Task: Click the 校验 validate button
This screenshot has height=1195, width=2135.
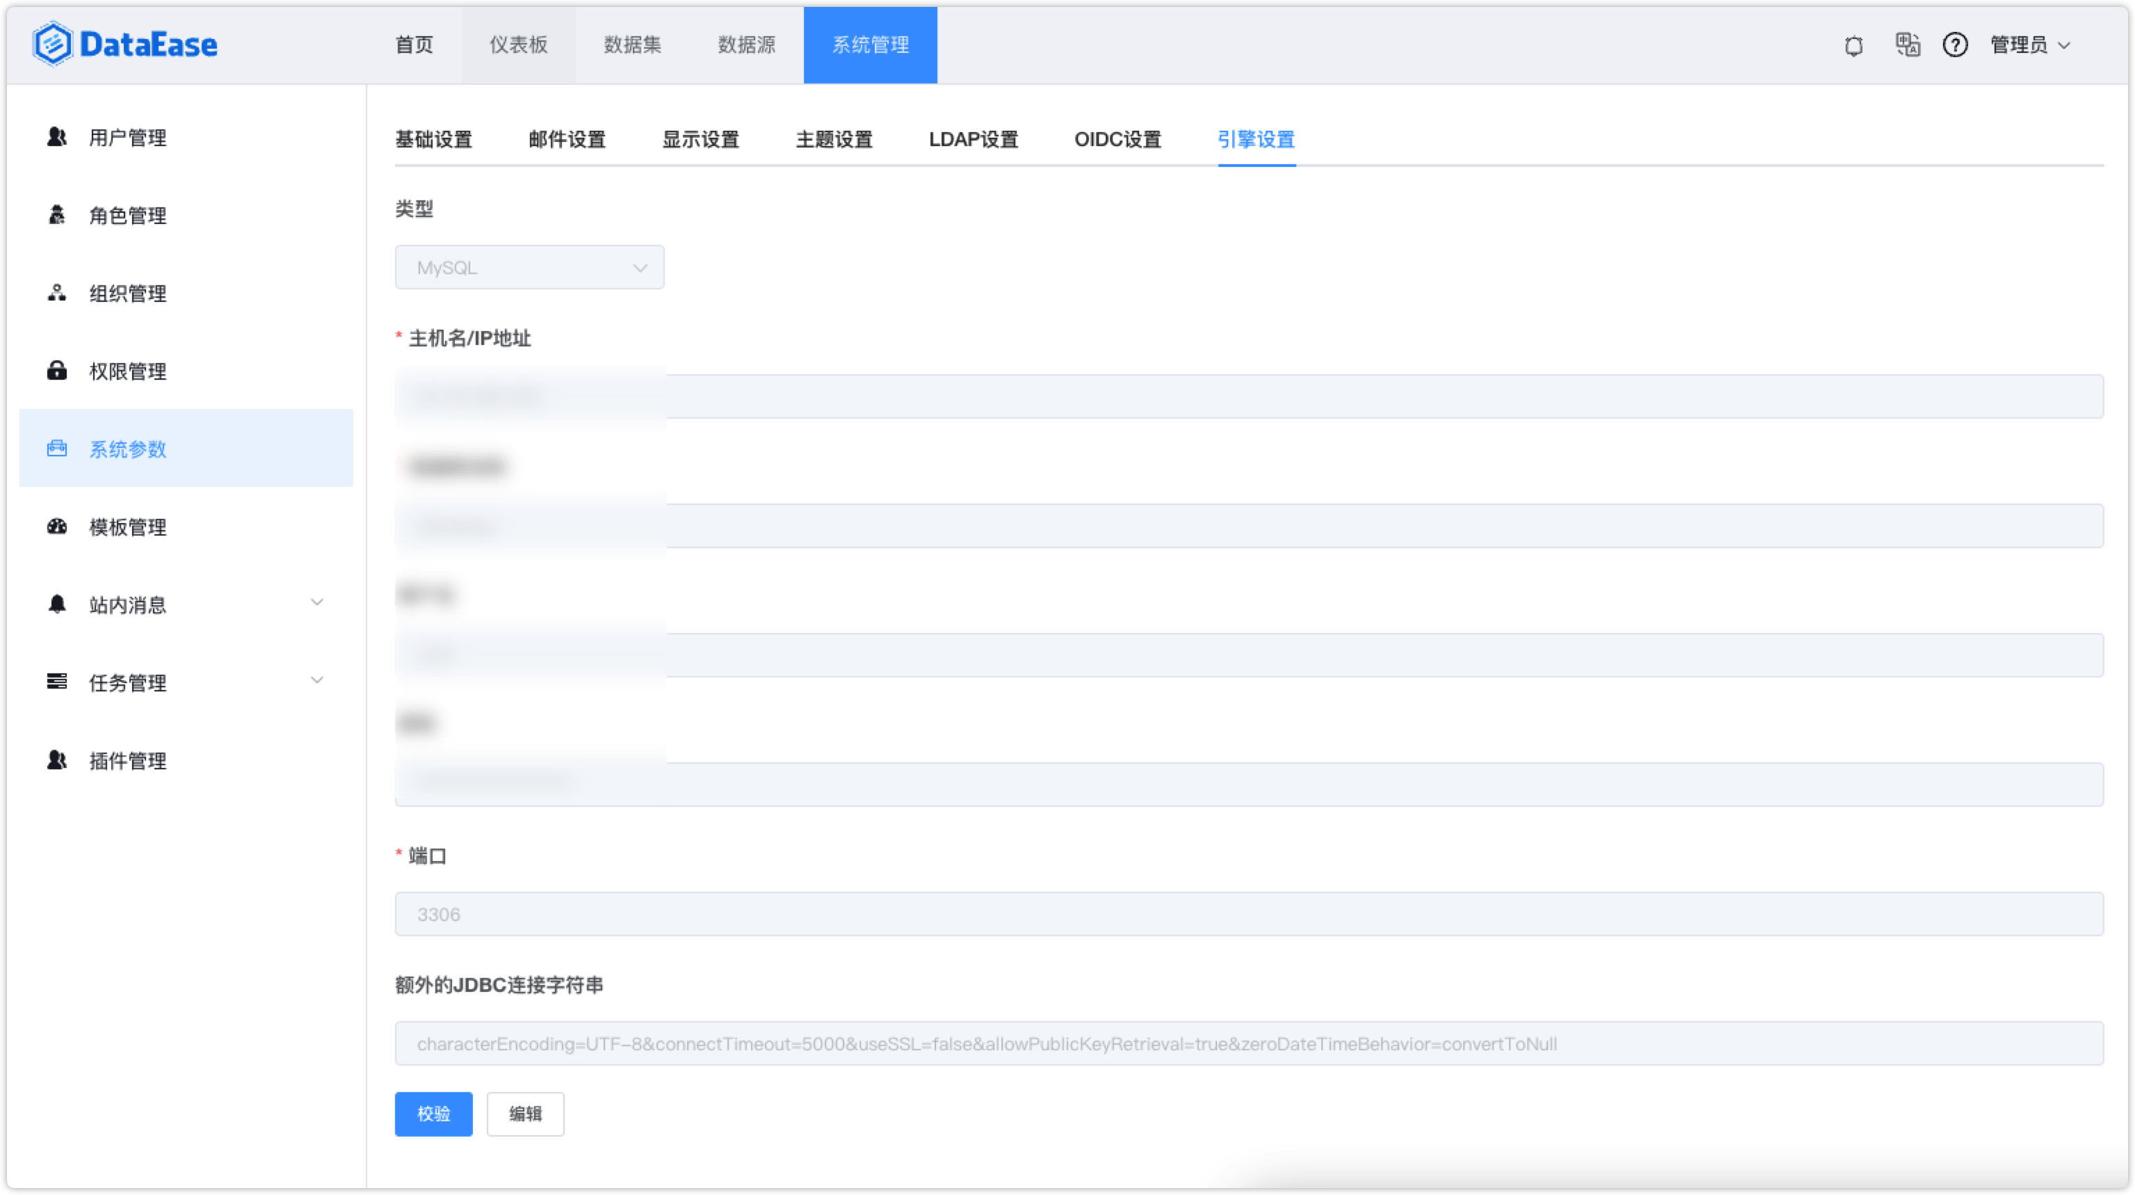Action: pos(433,1114)
